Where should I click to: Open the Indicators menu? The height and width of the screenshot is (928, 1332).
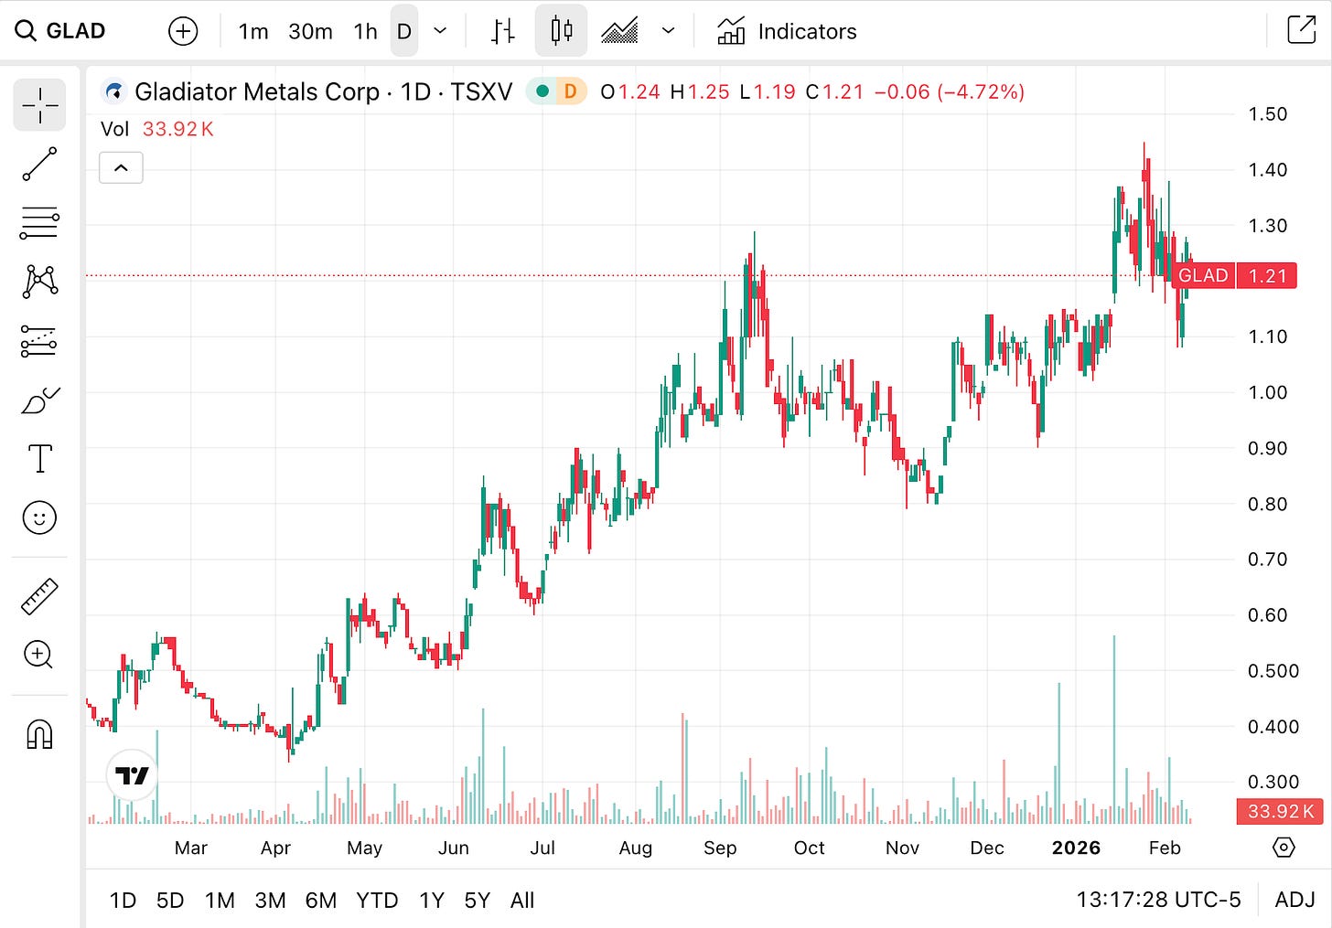click(787, 31)
